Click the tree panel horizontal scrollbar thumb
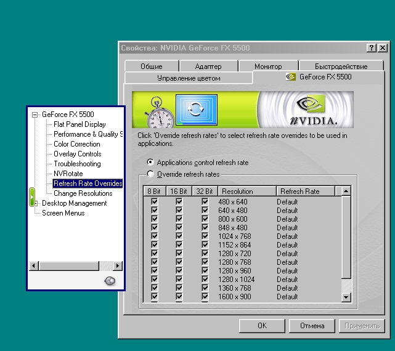 coord(69,265)
